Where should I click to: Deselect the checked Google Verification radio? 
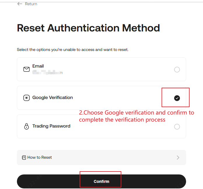177,98
